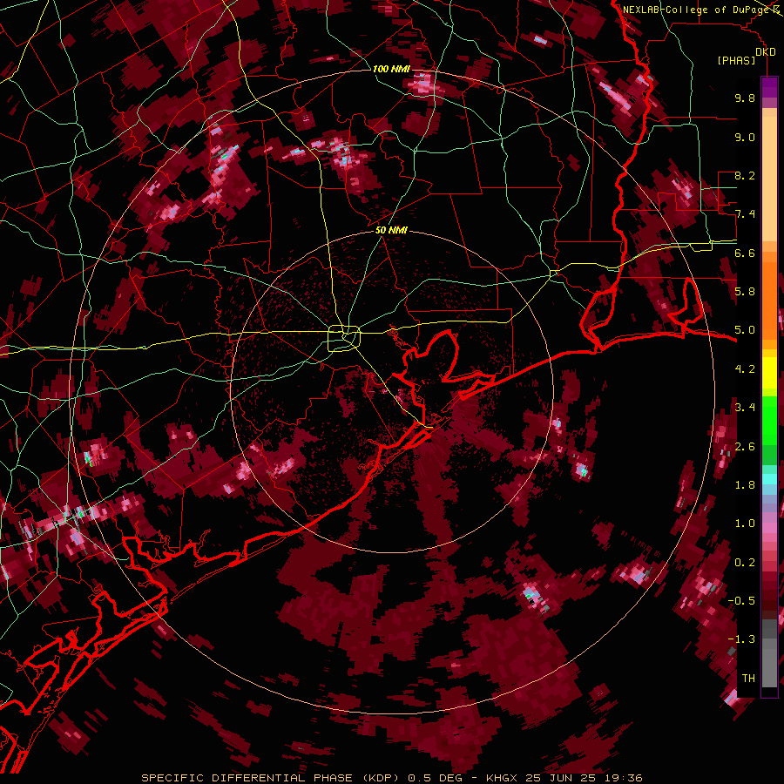Click the yellow square loop at the map center
The image size is (784, 784).
pyautogui.click(x=344, y=339)
